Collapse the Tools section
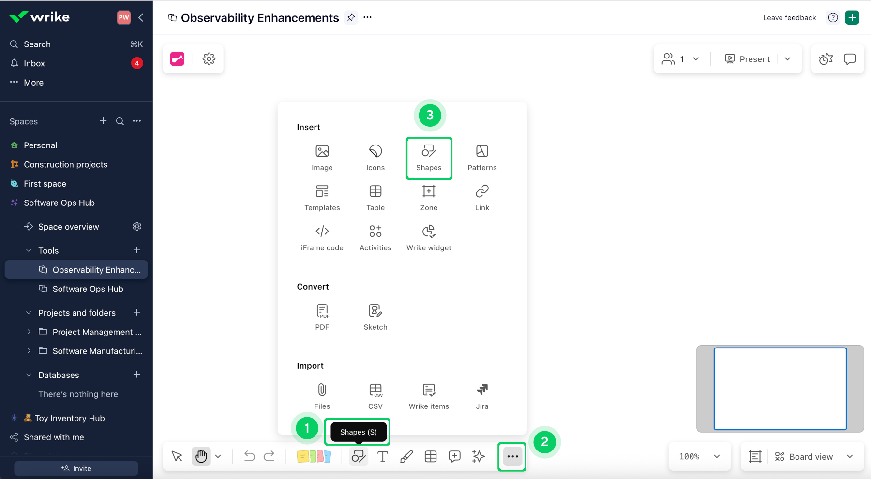This screenshot has width=871, height=479. [29, 250]
